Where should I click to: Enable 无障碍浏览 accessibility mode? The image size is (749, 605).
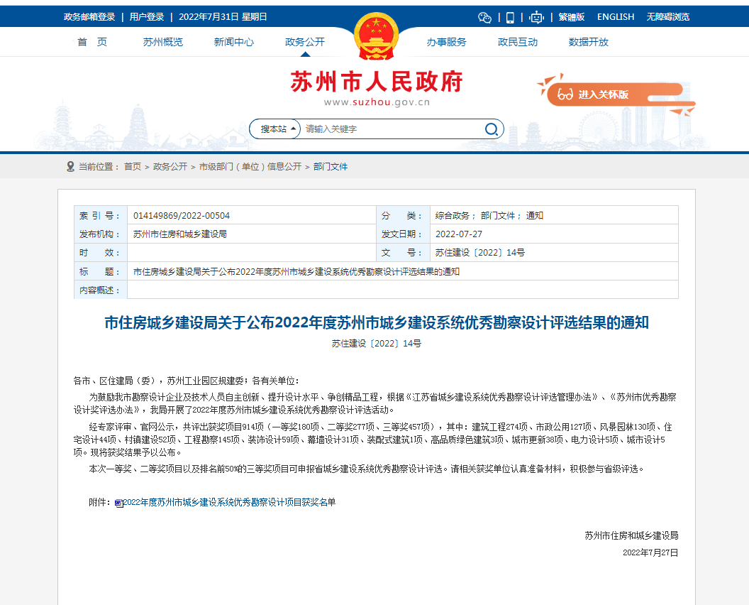coord(668,17)
